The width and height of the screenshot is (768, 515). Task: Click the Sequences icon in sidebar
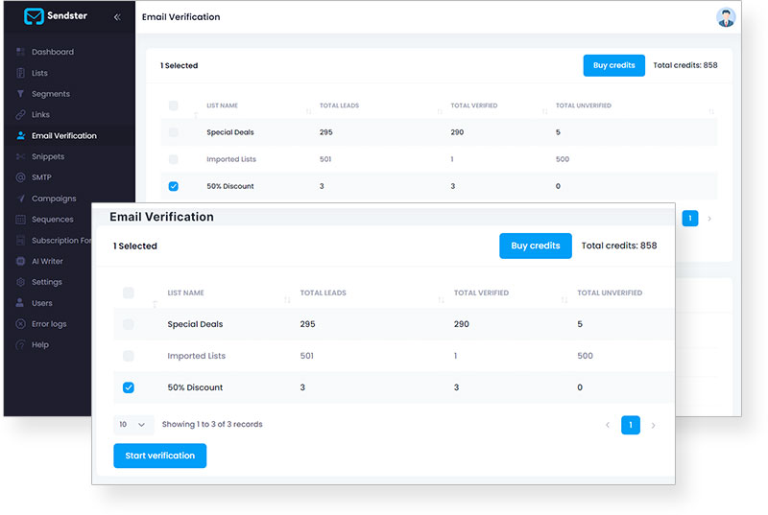click(20, 219)
